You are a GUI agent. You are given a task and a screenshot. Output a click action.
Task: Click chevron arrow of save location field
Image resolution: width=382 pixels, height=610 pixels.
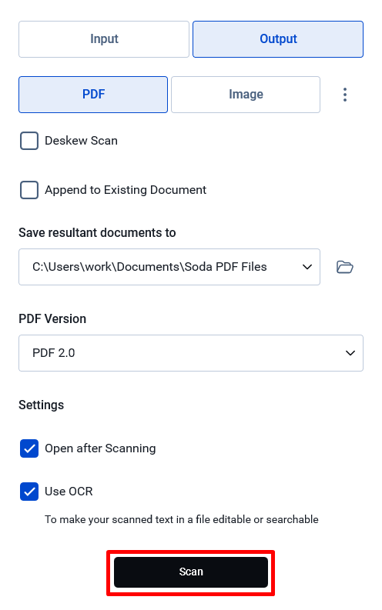307,267
